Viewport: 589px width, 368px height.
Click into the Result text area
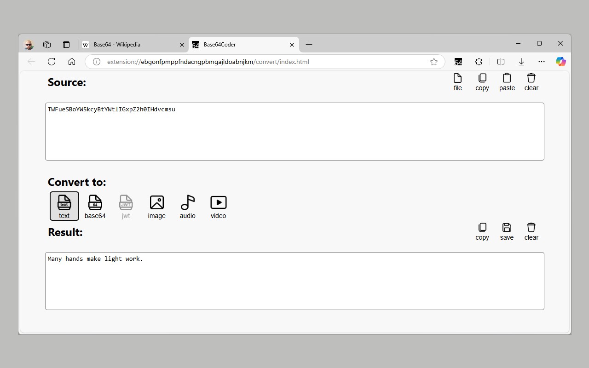point(294,281)
